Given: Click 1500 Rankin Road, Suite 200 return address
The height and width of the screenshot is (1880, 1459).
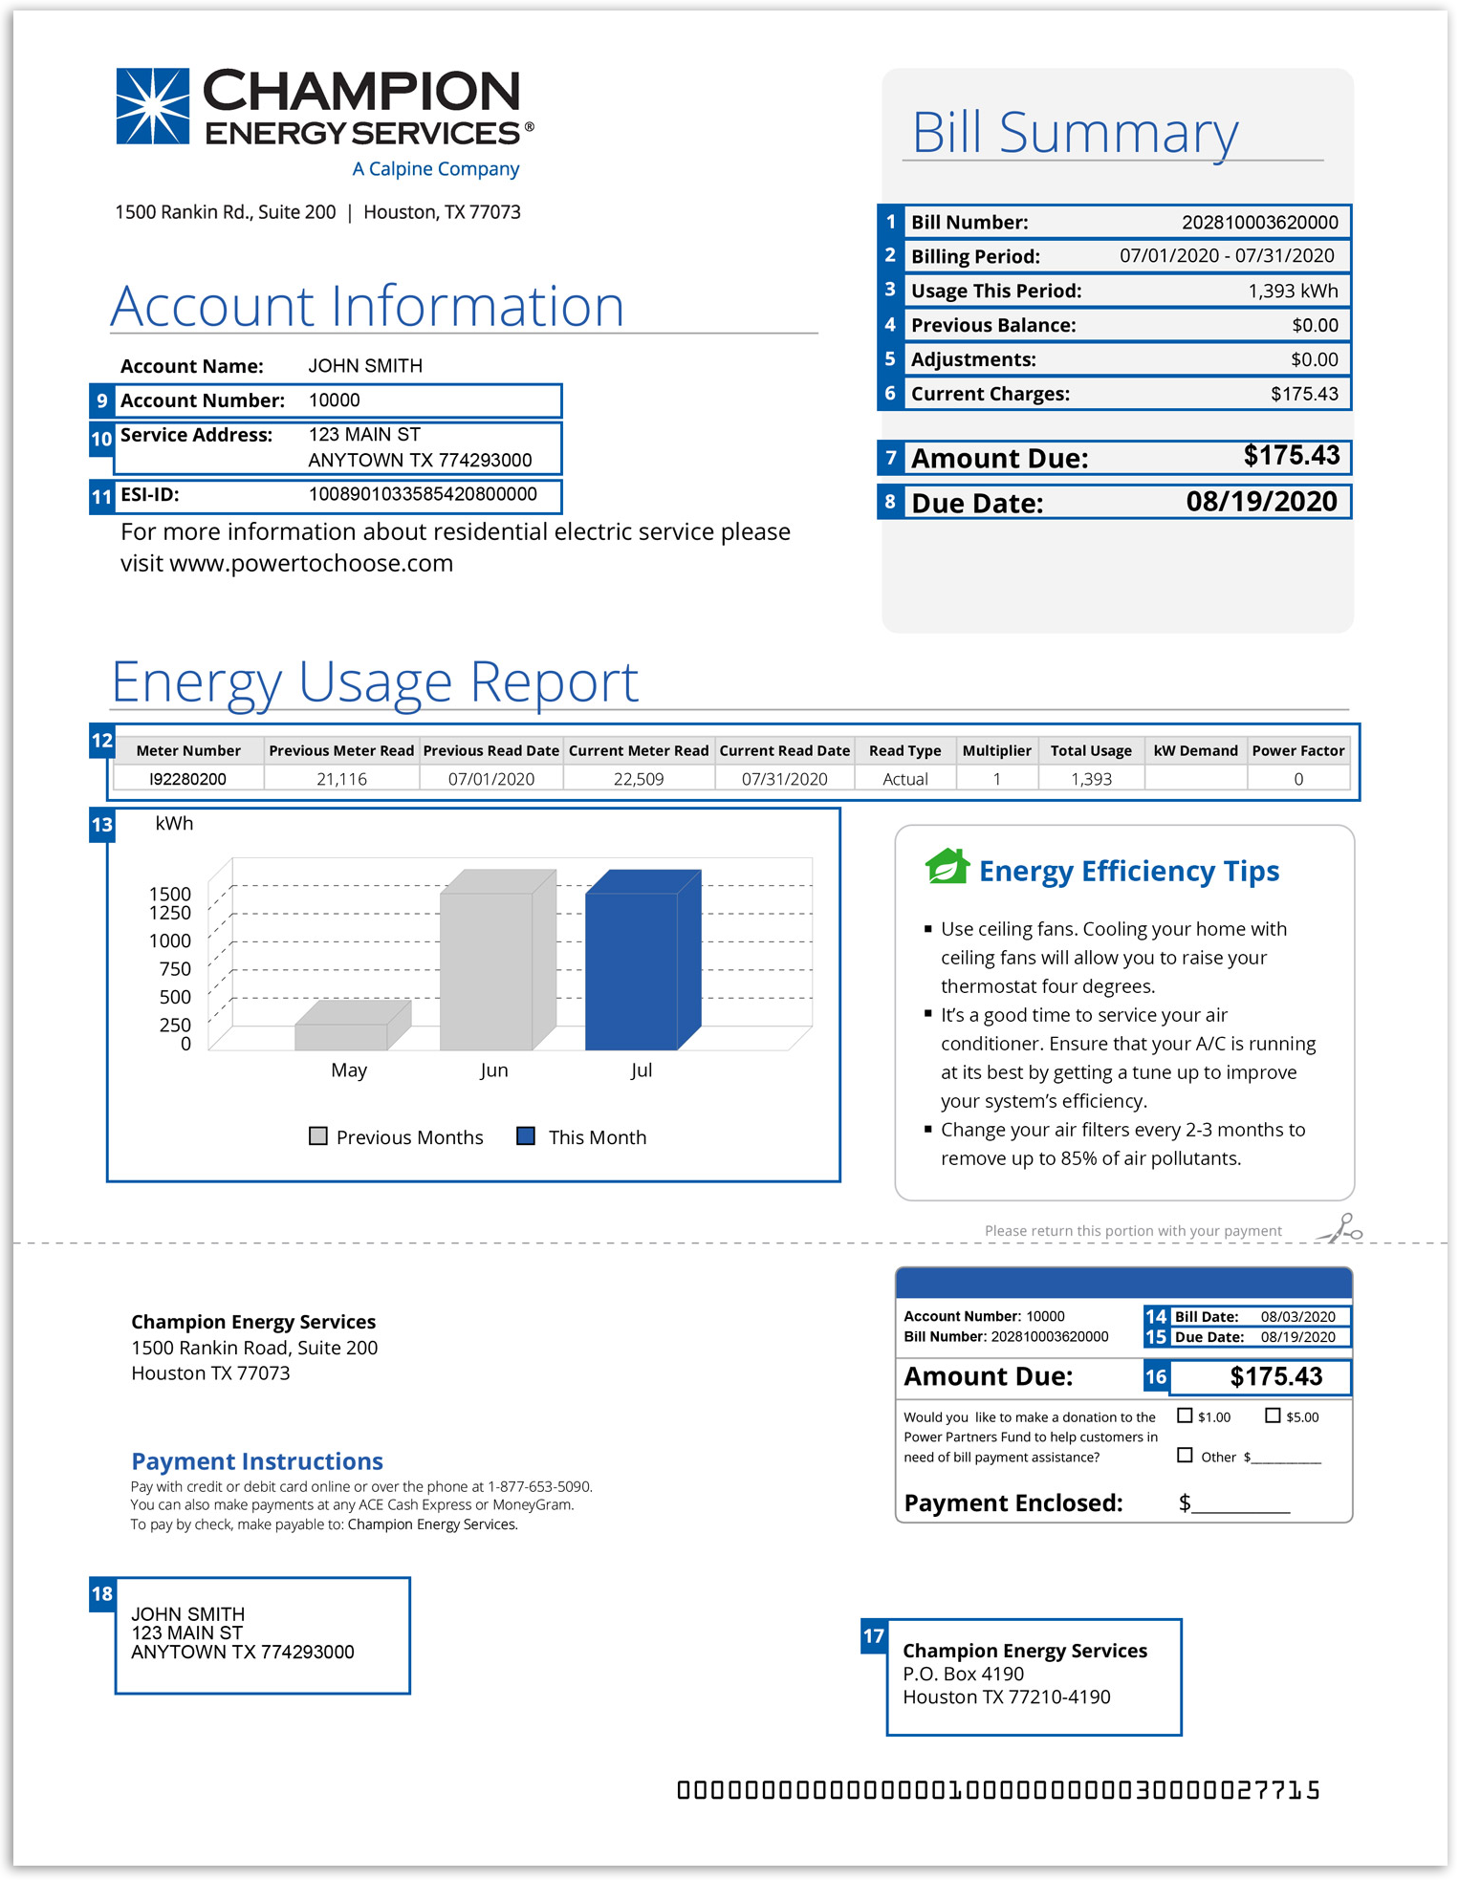Looking at the screenshot, I should coord(254,1348).
